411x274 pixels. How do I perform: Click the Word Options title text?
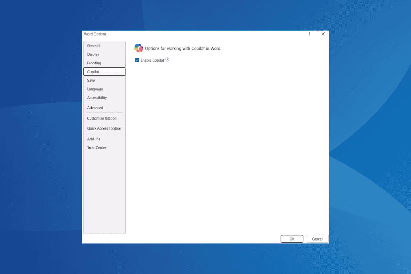tap(95, 34)
